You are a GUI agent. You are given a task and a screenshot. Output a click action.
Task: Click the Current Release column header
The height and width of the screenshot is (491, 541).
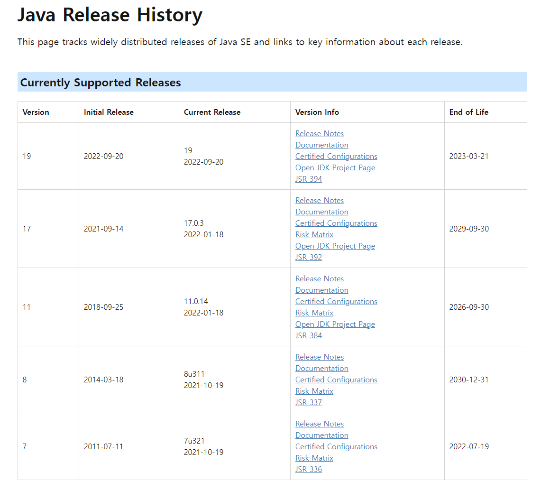pos(212,112)
